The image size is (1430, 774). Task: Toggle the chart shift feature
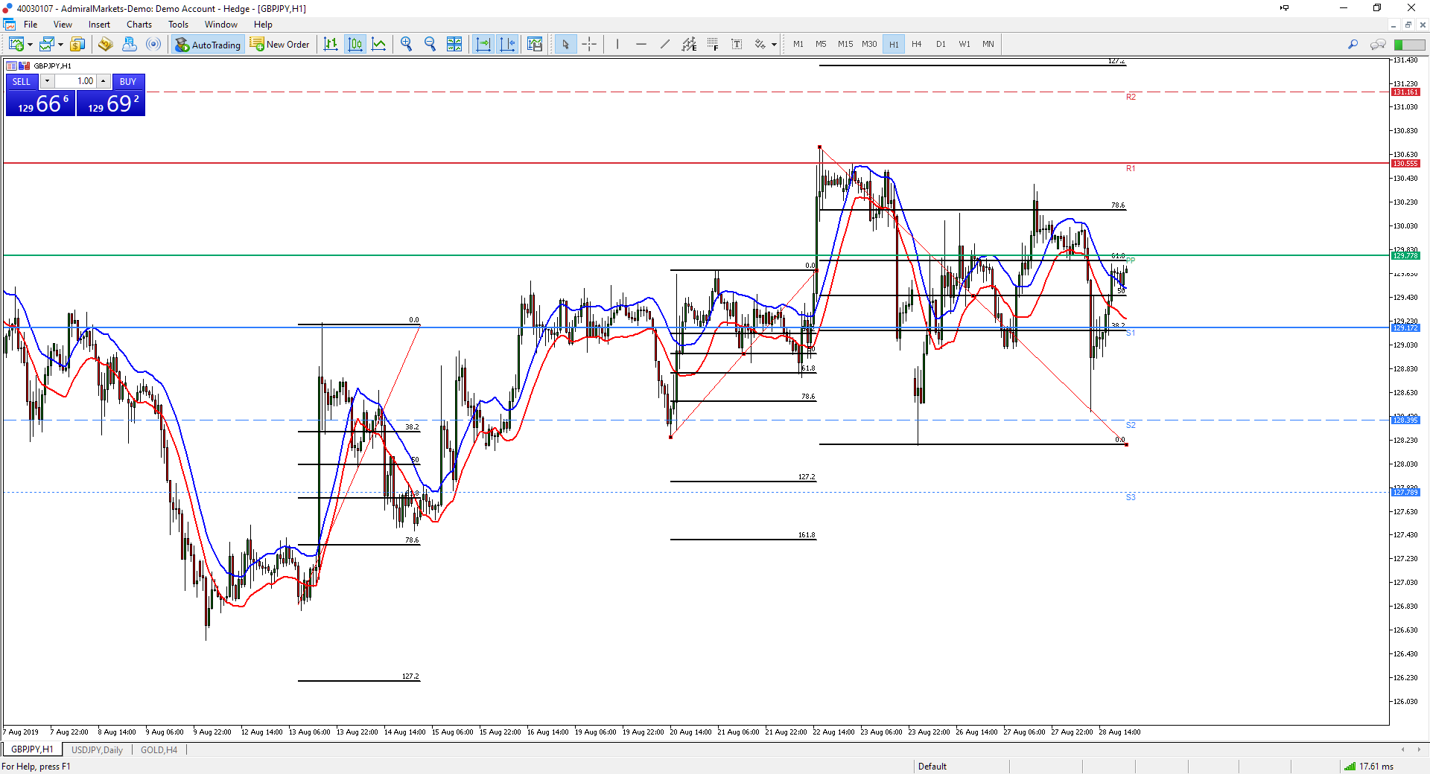click(x=508, y=44)
